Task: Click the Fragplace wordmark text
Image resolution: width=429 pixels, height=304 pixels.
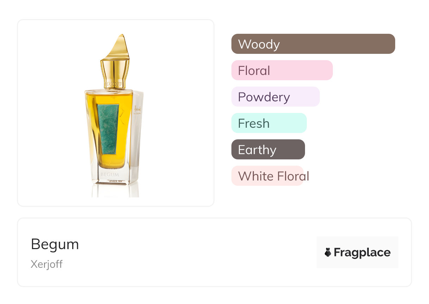Action: [362, 253]
